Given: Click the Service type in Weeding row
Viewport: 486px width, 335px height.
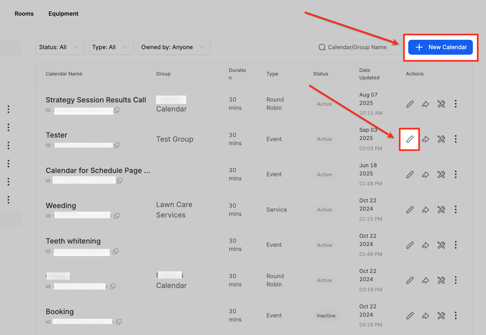Looking at the screenshot, I should click(x=277, y=210).
